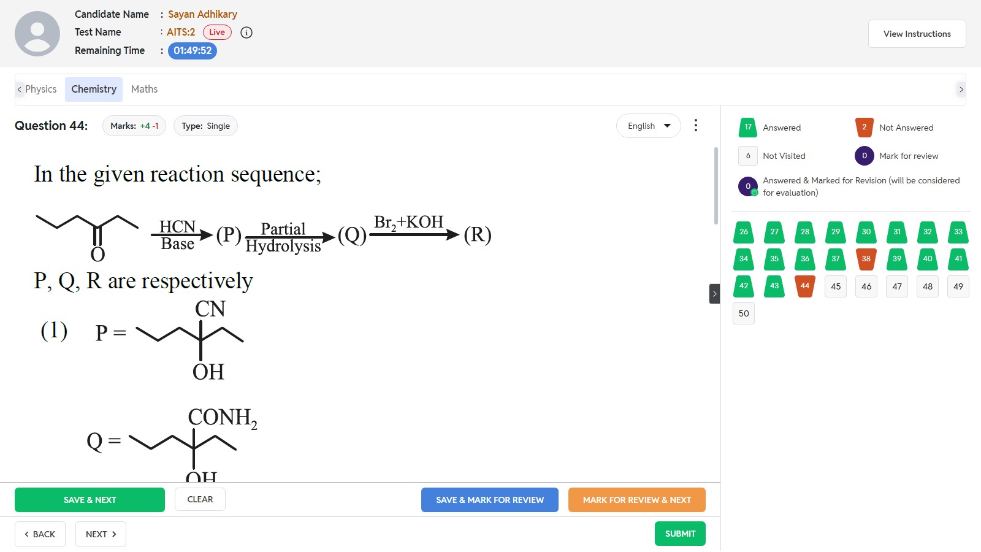This screenshot has width=981, height=552.
Task: Jump to question 30
Action: tap(866, 232)
